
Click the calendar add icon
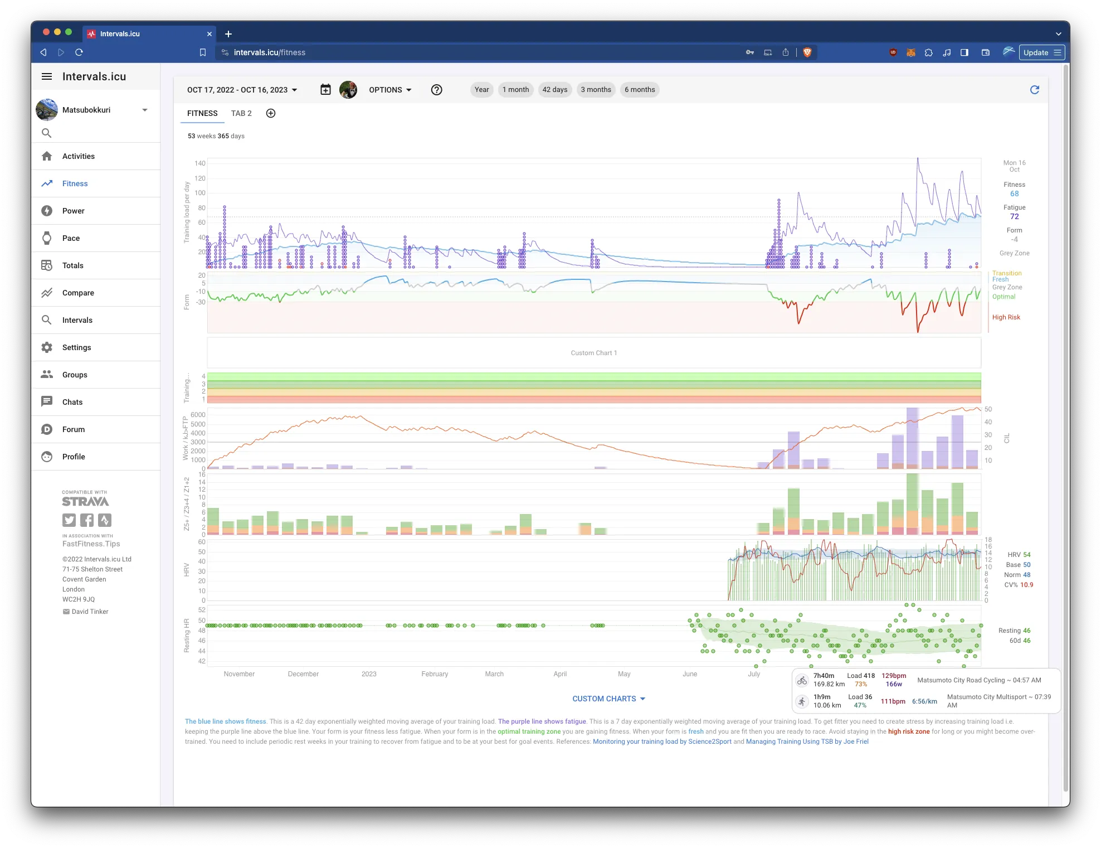325,90
